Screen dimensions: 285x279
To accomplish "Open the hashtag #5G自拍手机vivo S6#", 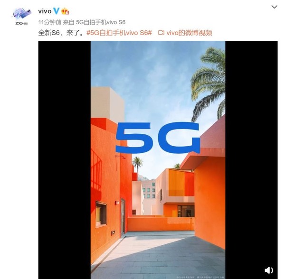I will (x=119, y=33).
